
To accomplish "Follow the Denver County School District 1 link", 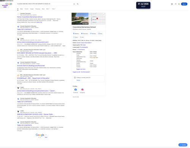I will click(x=84, y=43).
